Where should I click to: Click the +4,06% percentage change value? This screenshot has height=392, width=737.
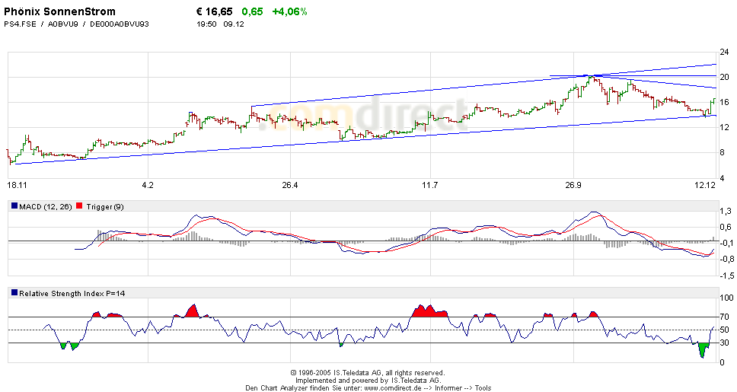click(x=289, y=12)
